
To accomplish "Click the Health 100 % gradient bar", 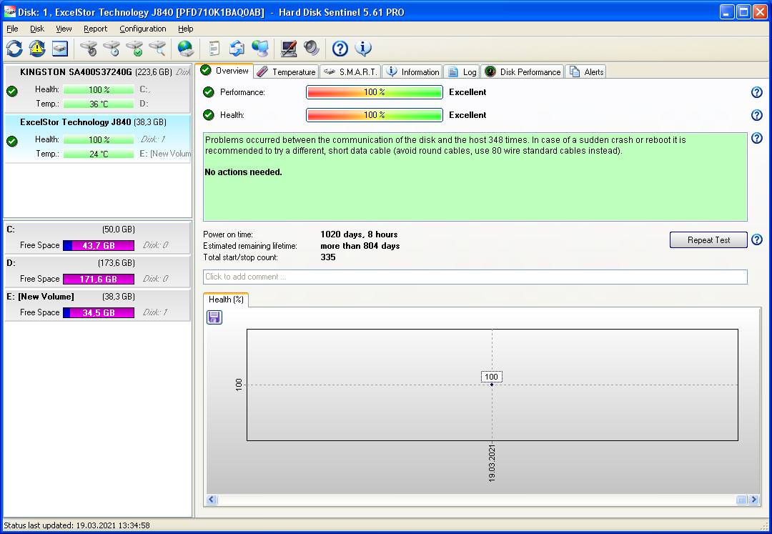I will tap(374, 114).
